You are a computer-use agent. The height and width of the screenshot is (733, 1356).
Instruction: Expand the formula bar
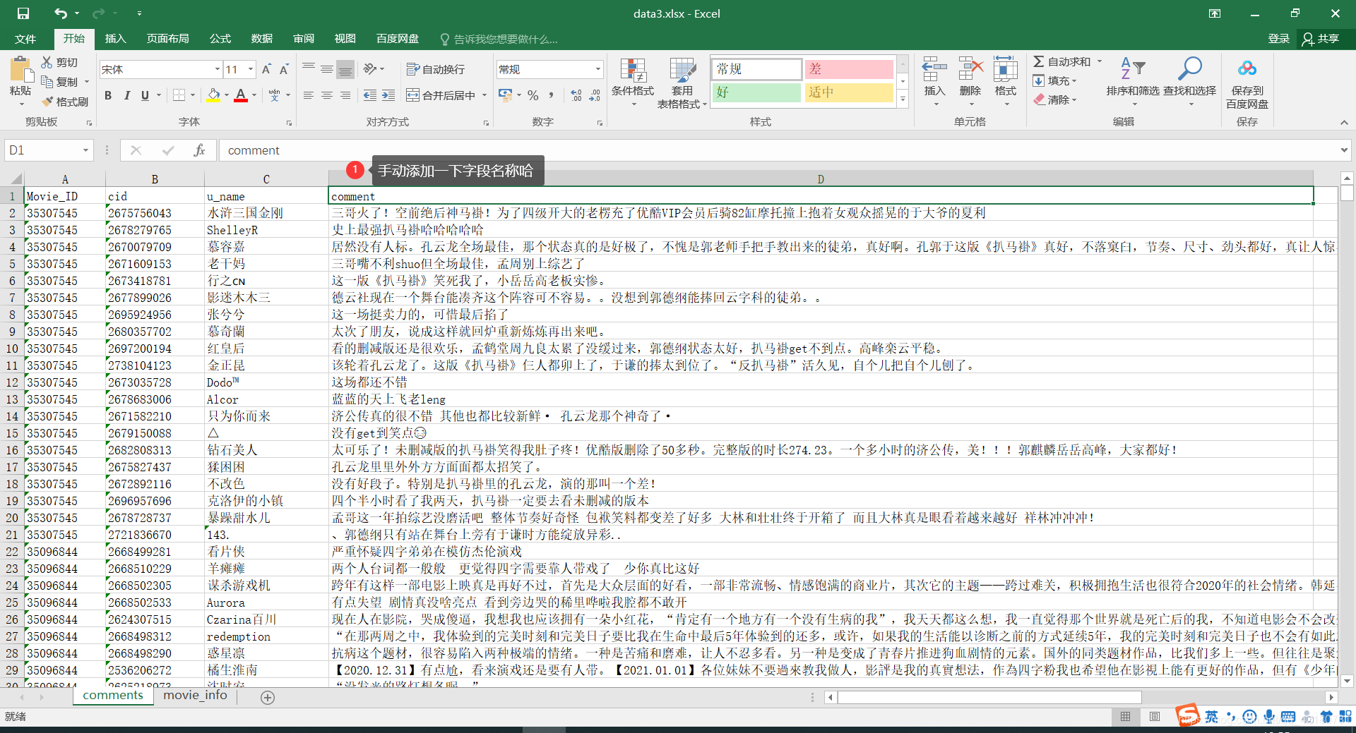1343,150
